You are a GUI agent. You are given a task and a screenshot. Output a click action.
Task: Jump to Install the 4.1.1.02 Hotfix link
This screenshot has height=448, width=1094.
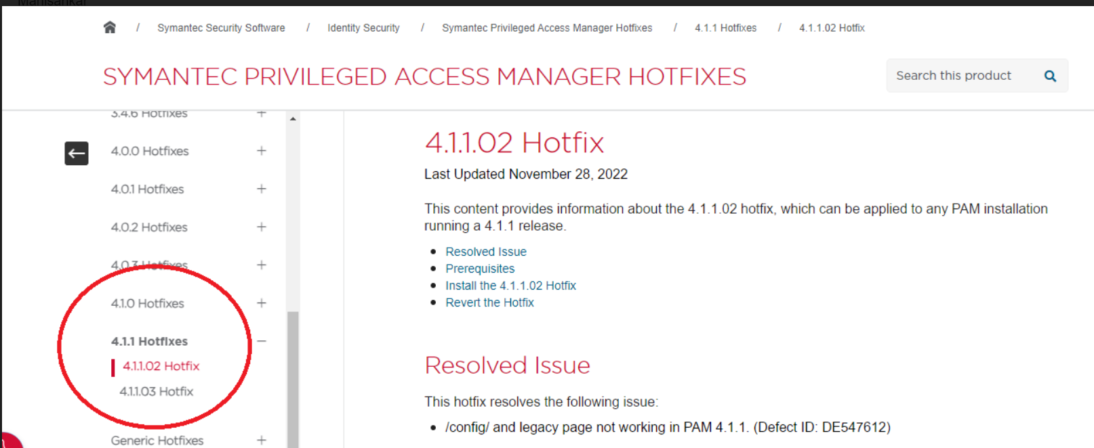pyautogui.click(x=510, y=286)
